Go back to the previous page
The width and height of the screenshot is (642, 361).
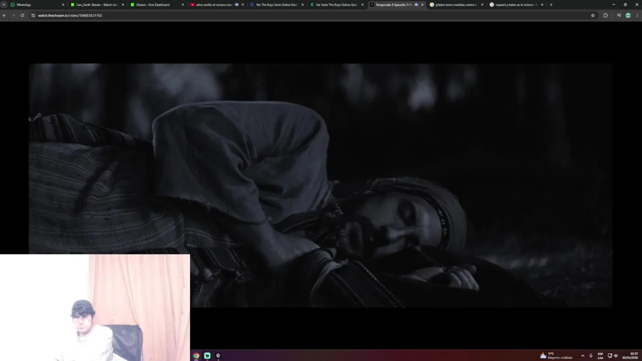point(4,16)
